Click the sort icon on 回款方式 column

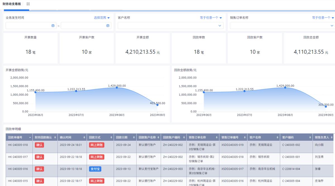coord(111,137)
